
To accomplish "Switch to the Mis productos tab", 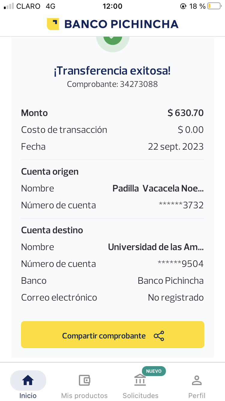I will (x=84, y=395).
